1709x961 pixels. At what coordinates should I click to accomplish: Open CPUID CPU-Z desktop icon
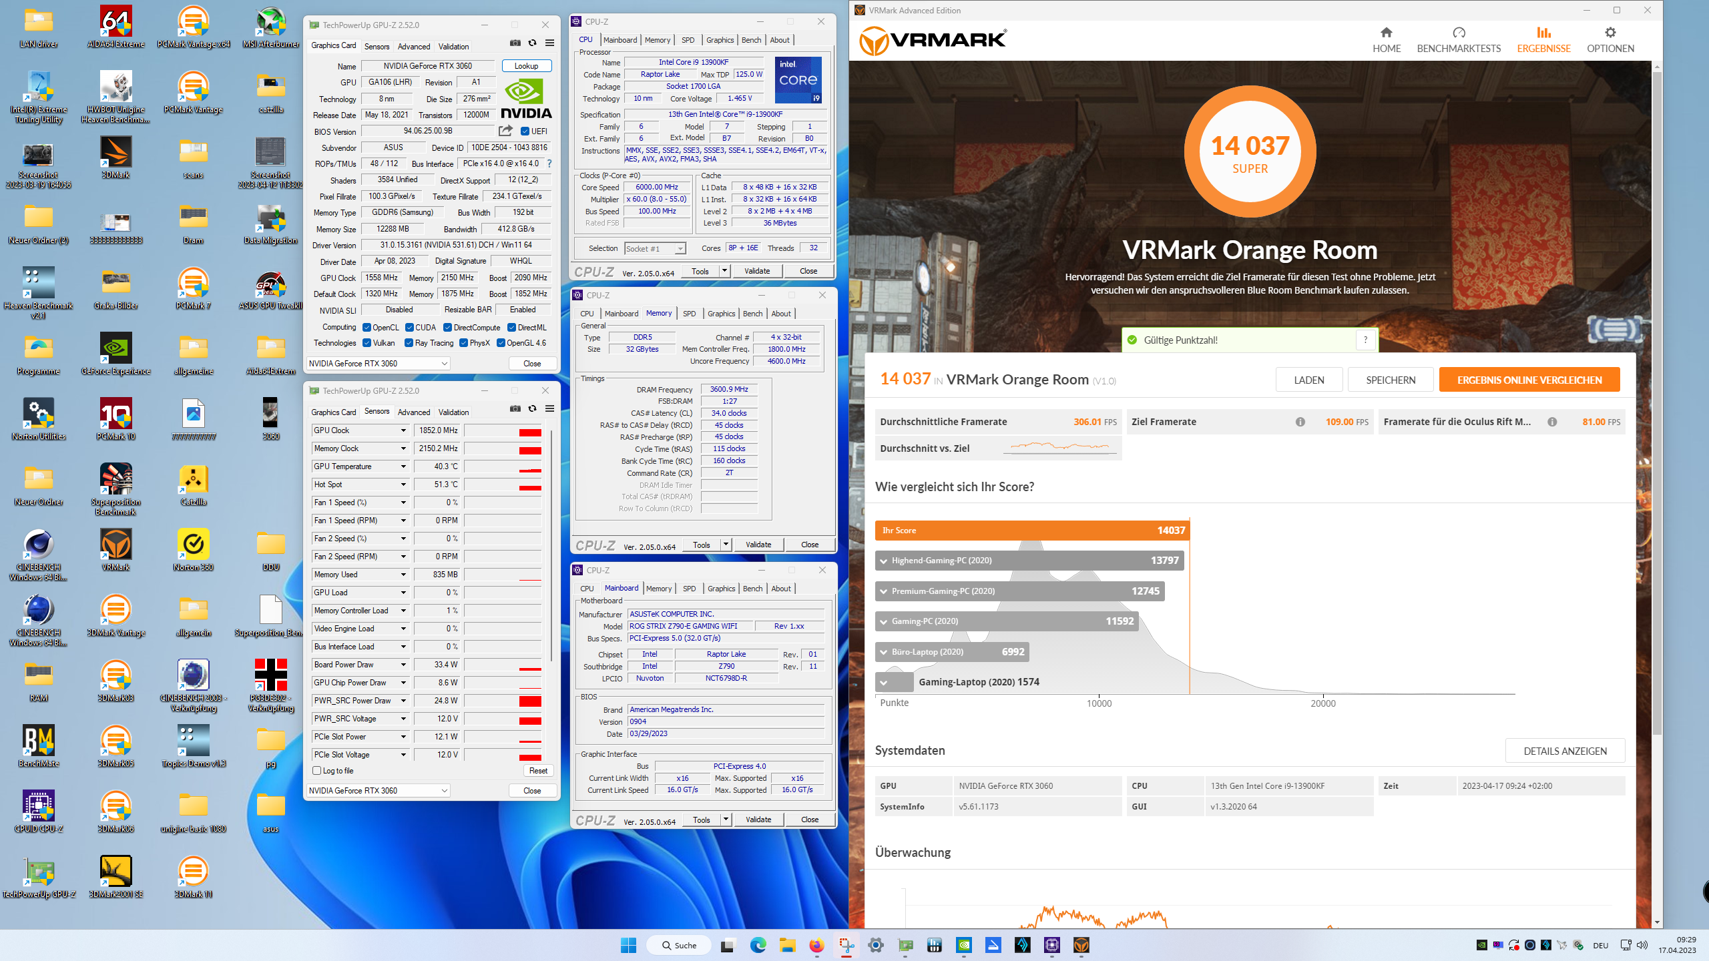39,812
